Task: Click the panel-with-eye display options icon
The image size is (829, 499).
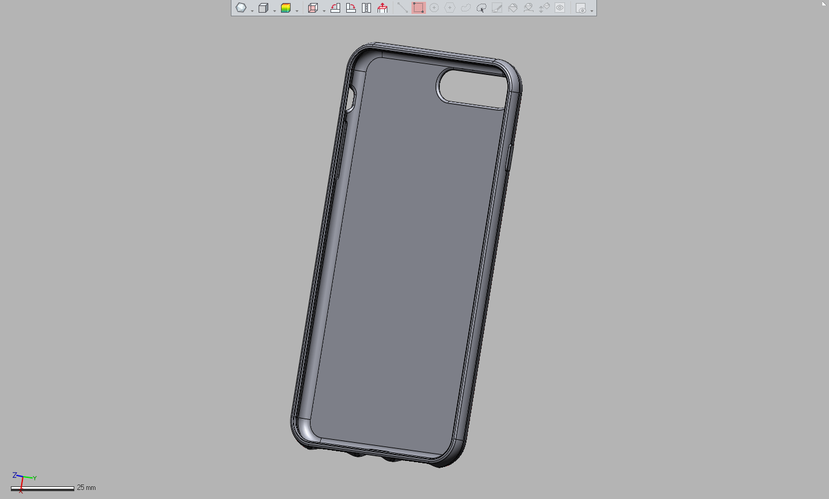Action: (581, 8)
